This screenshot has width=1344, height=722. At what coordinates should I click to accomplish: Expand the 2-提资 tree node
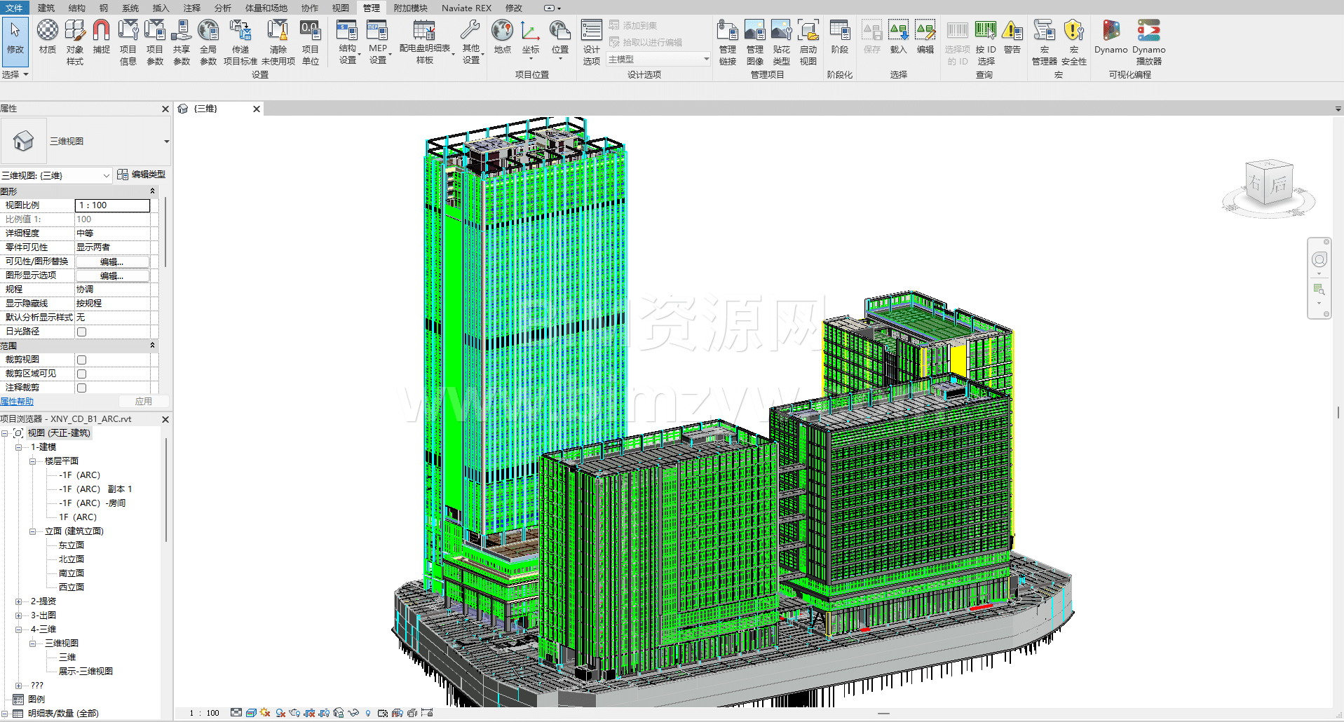(x=18, y=601)
